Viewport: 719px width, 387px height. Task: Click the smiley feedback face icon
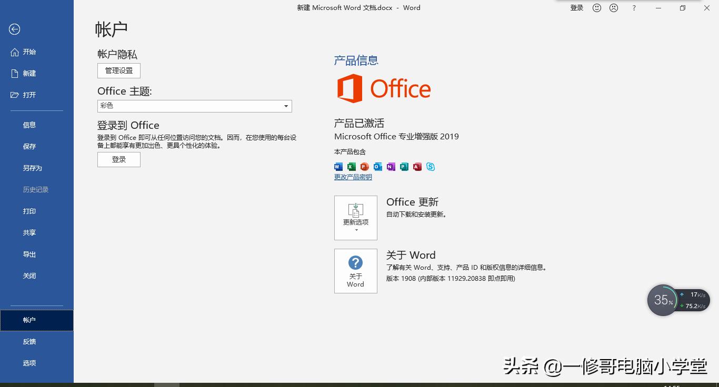click(x=597, y=8)
